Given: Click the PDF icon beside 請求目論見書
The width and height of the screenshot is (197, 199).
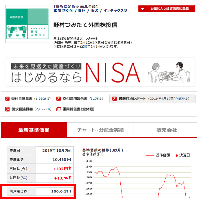Looking at the screenshot, I should (7, 109).
